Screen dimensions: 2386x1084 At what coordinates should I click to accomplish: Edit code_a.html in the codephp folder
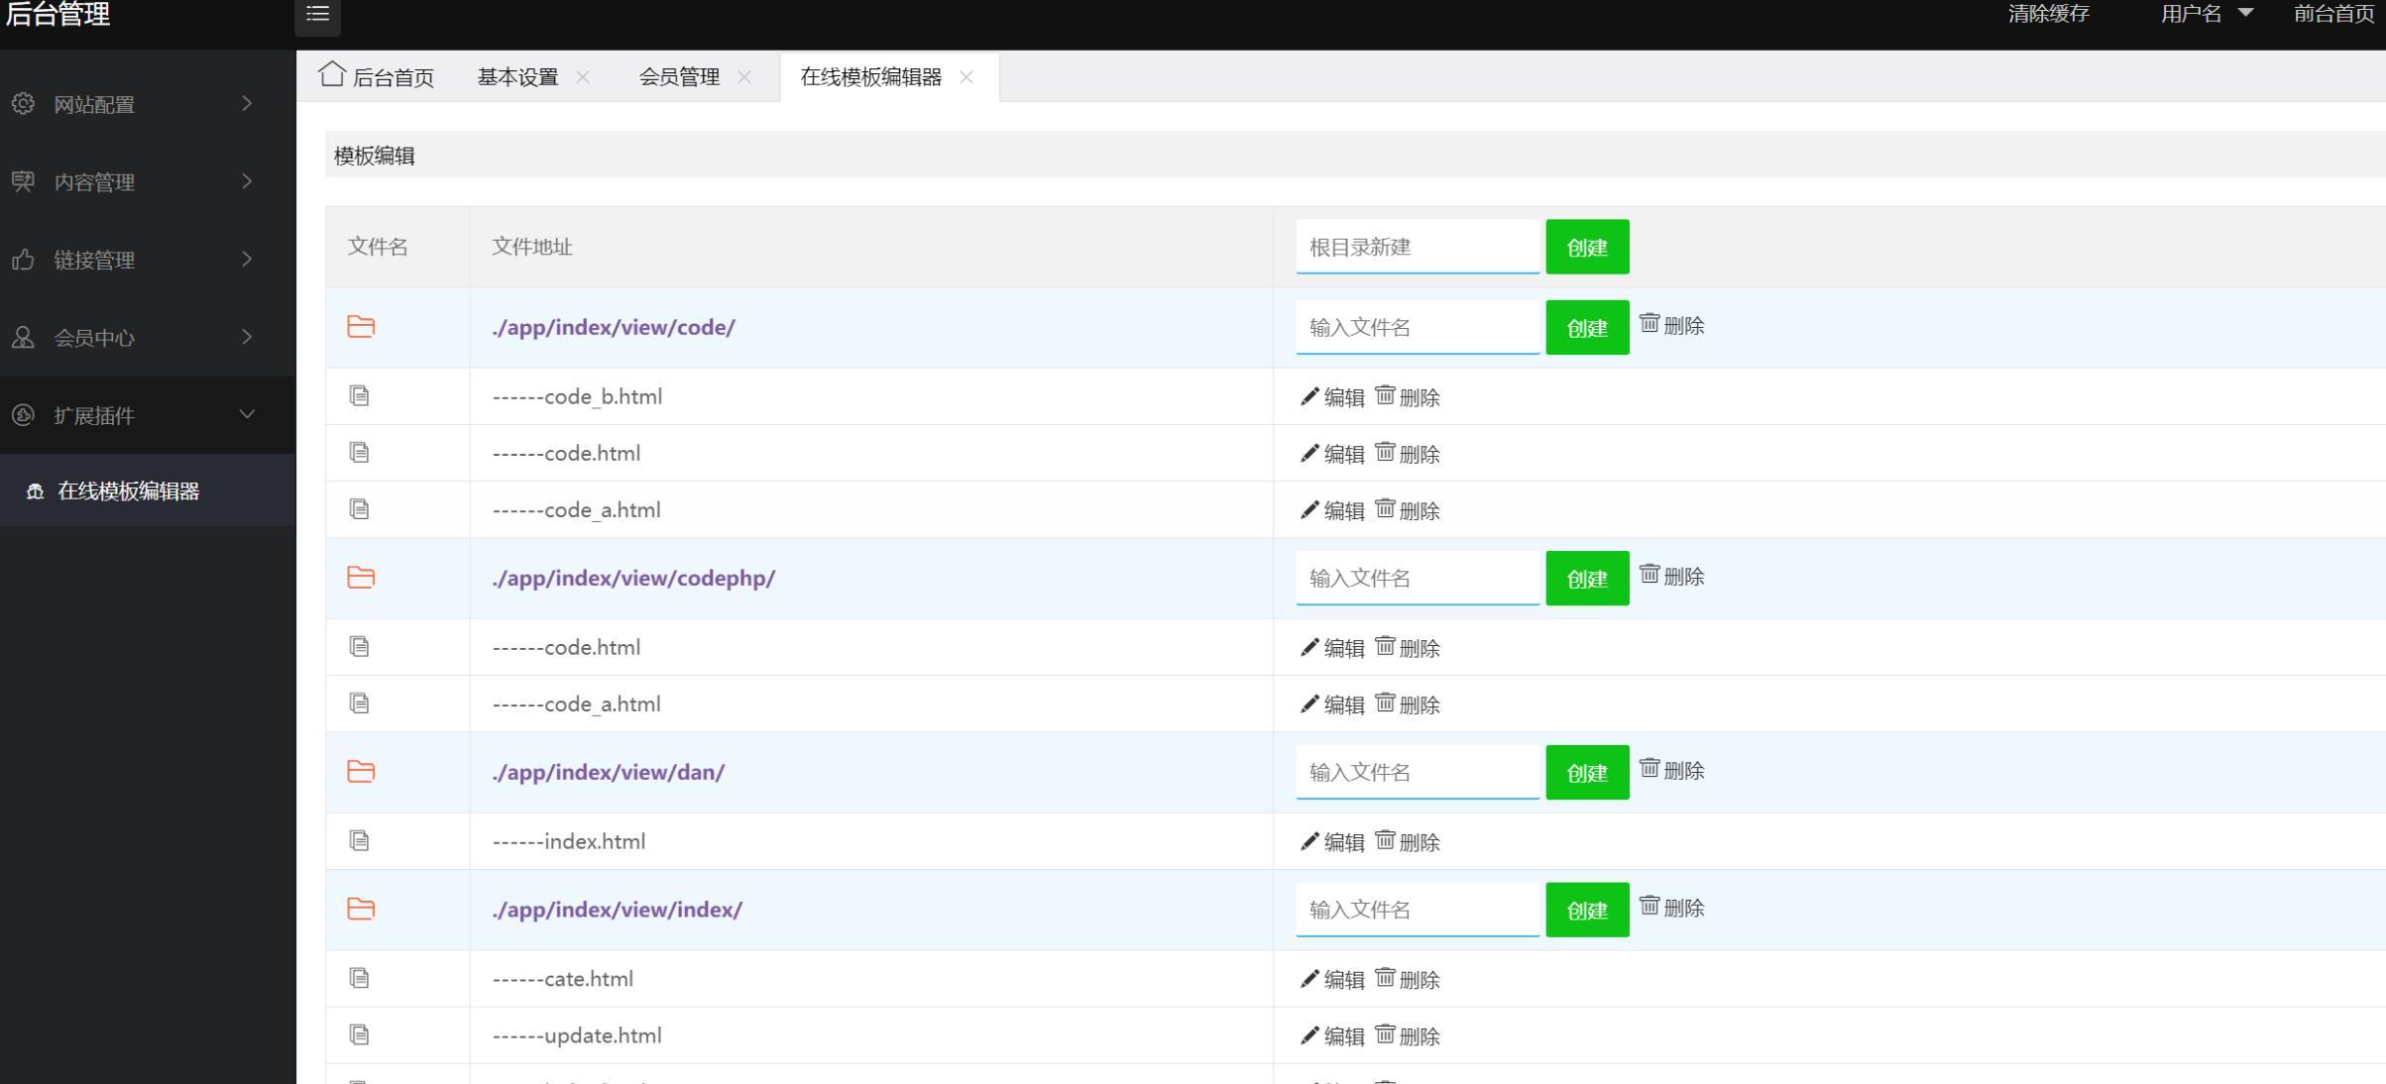1332,705
